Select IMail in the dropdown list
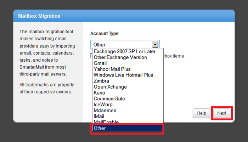The image size is (248, 142). tap(100, 116)
